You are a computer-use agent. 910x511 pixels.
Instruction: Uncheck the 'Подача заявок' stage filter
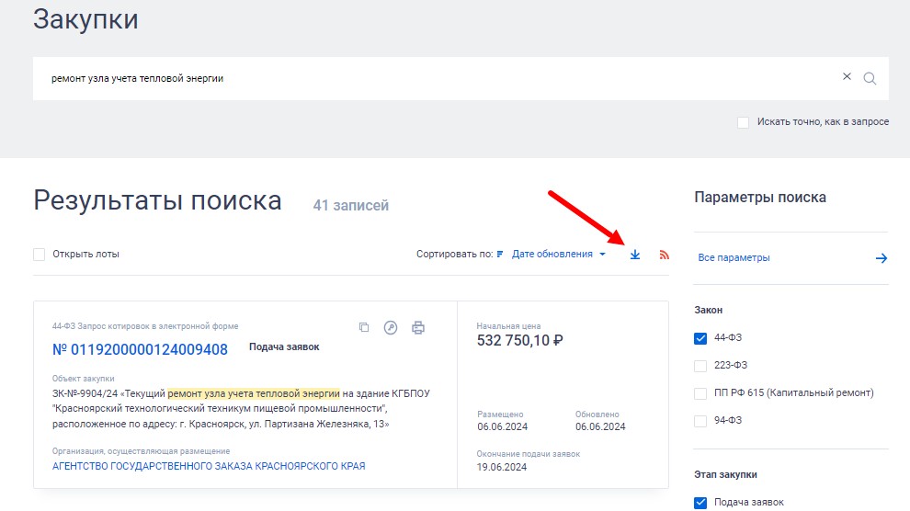point(700,503)
